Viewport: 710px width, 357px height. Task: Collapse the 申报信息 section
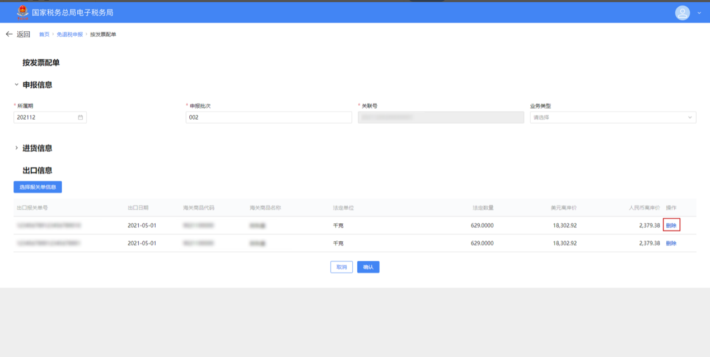[x=17, y=85]
